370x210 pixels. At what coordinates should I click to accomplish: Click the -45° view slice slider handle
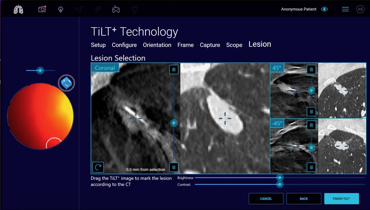(311, 148)
